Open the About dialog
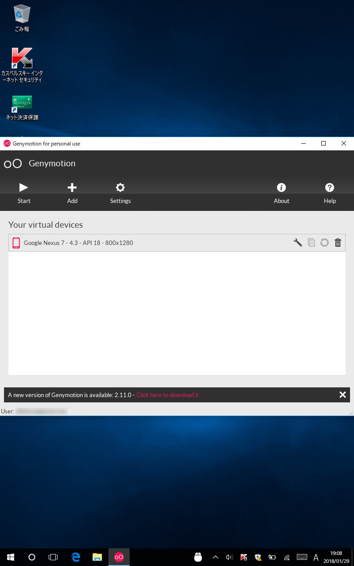The width and height of the screenshot is (354, 566). tap(281, 193)
